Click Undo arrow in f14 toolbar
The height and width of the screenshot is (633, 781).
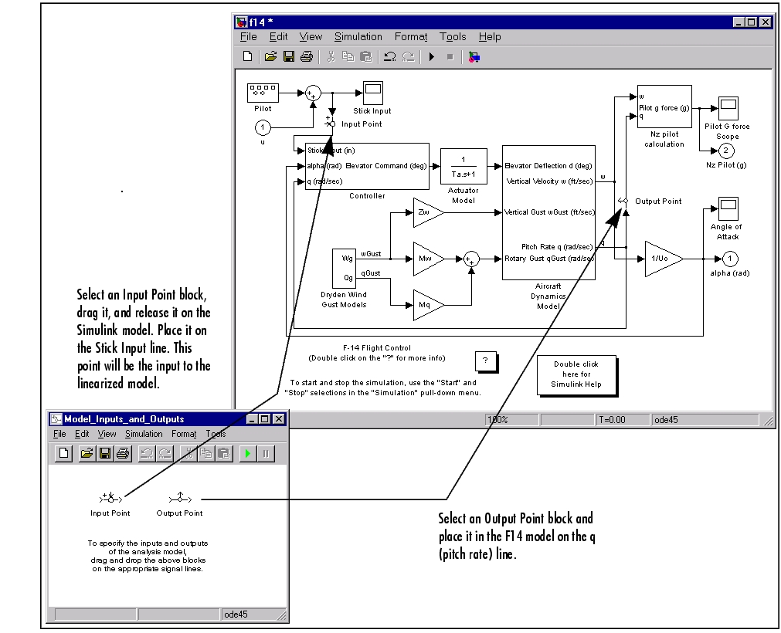pos(390,56)
